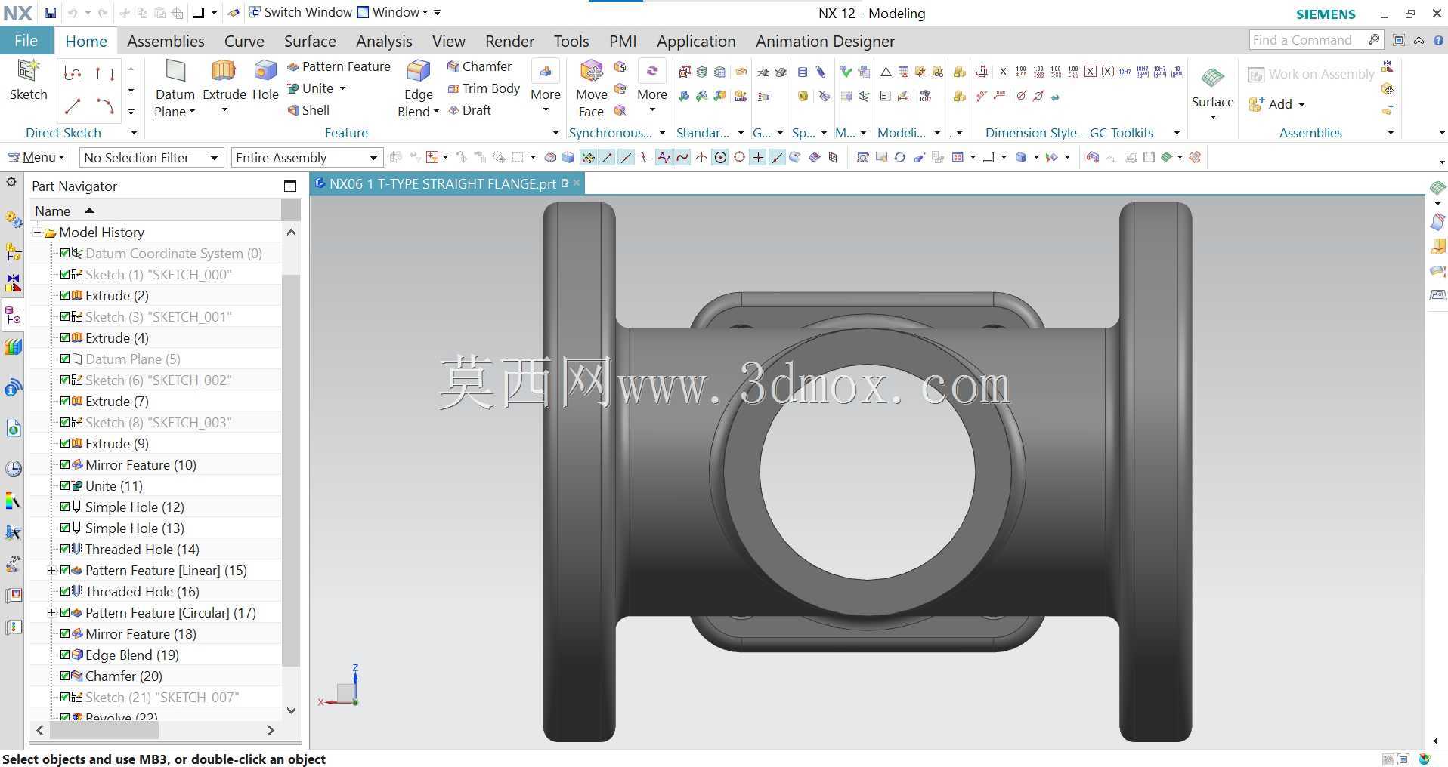This screenshot has height=767, width=1448.
Task: Click the Part Navigator horizontal scrollbar
Action: click(104, 730)
